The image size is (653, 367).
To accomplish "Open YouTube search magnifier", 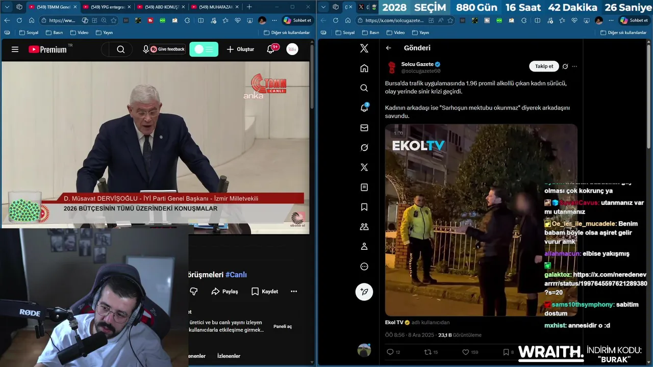I will (x=120, y=49).
